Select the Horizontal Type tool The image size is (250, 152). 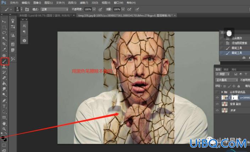[x=4, y=106]
